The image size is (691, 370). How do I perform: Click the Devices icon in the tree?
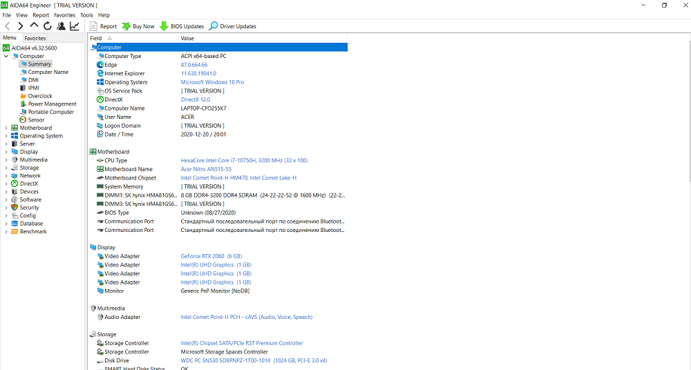point(15,192)
